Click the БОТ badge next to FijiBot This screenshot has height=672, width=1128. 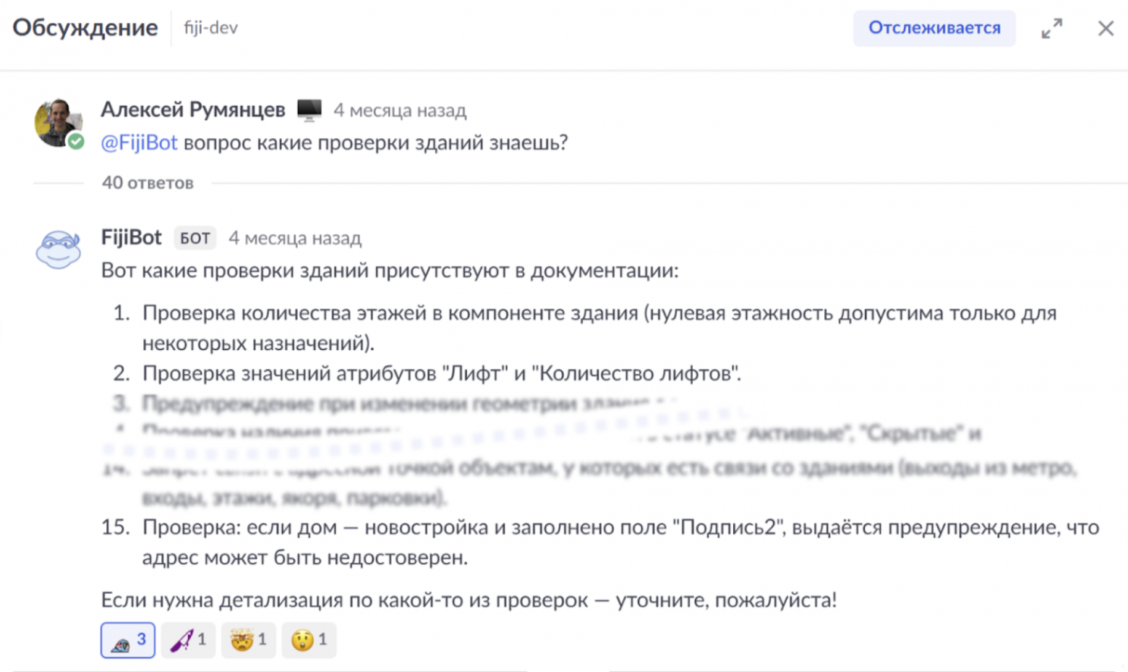pyautogui.click(x=195, y=237)
